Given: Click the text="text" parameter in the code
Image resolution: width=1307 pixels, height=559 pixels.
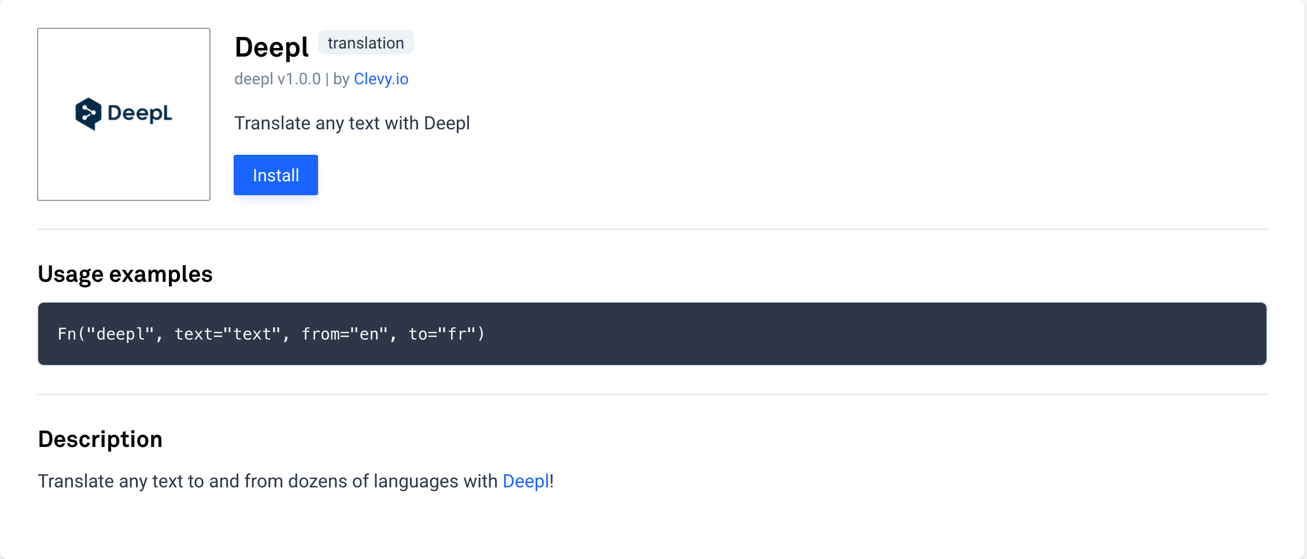Looking at the screenshot, I should [227, 334].
